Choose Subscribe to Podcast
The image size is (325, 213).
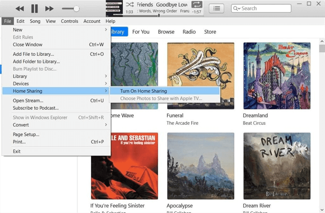point(56,108)
